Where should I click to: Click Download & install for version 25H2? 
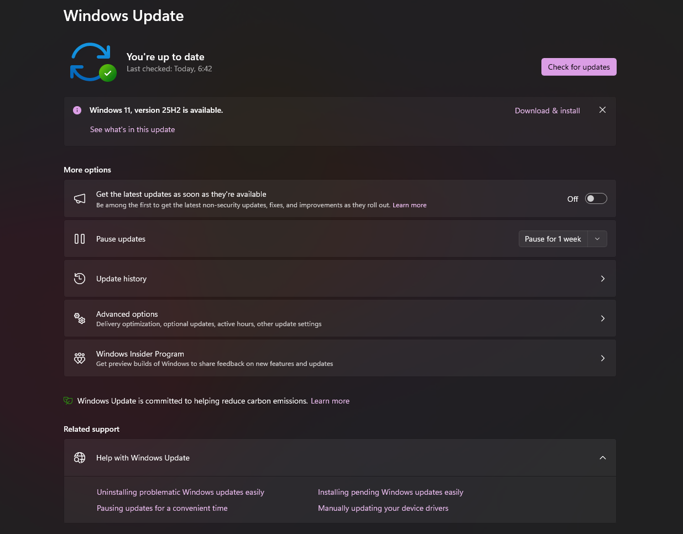(548, 111)
